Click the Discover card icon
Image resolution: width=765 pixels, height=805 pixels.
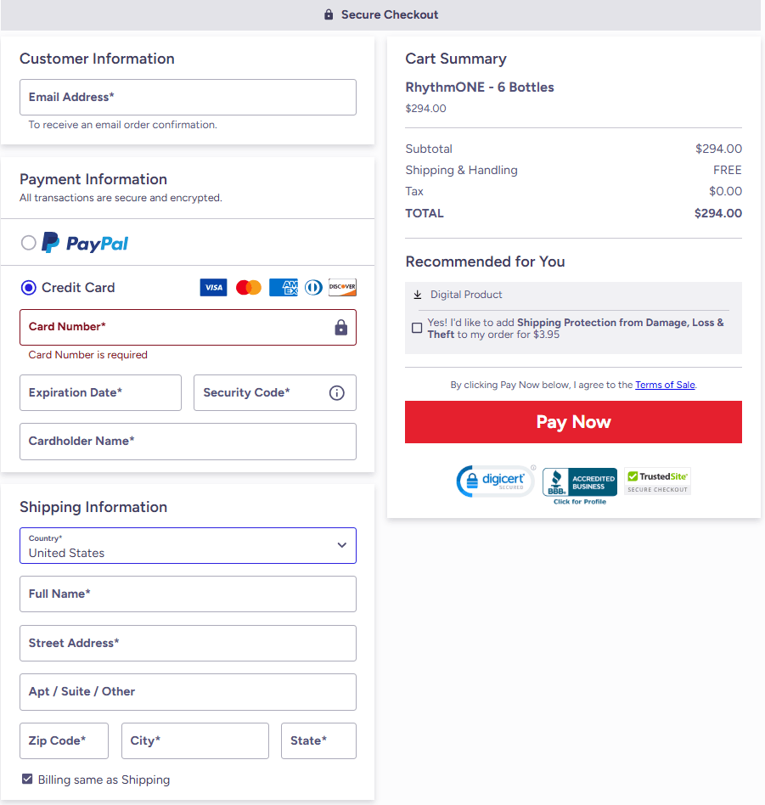point(342,287)
